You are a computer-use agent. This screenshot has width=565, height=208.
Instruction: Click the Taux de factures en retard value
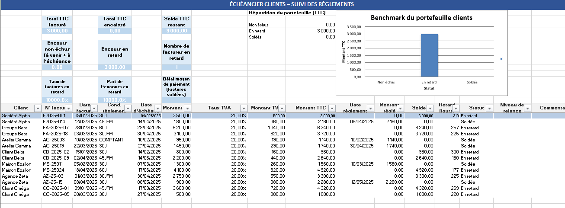click(57, 100)
